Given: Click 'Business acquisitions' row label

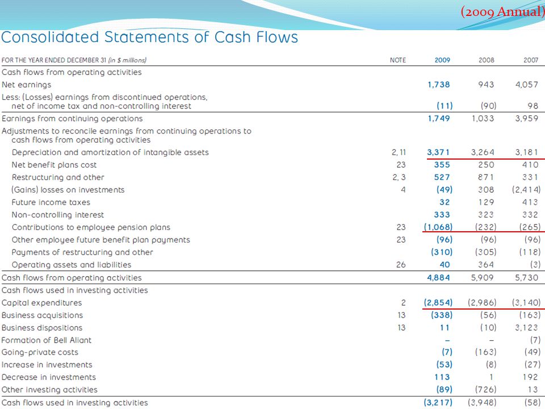Looking at the screenshot, I should coord(42,315).
